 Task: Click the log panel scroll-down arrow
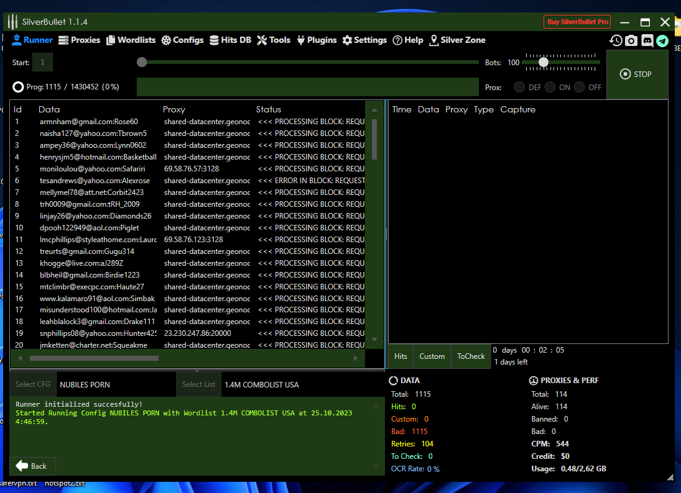[x=376, y=466]
